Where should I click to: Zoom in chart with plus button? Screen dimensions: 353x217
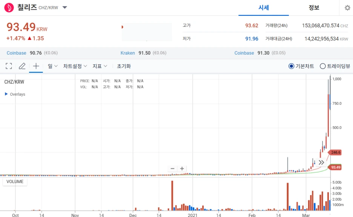(182, 168)
